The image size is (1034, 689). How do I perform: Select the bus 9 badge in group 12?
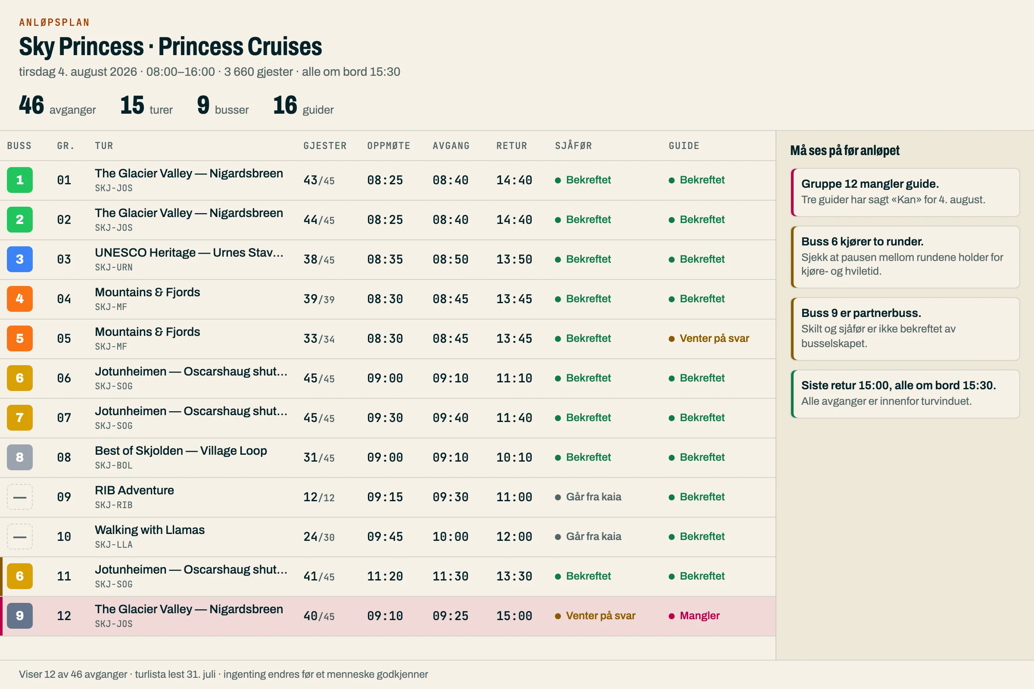coord(20,616)
